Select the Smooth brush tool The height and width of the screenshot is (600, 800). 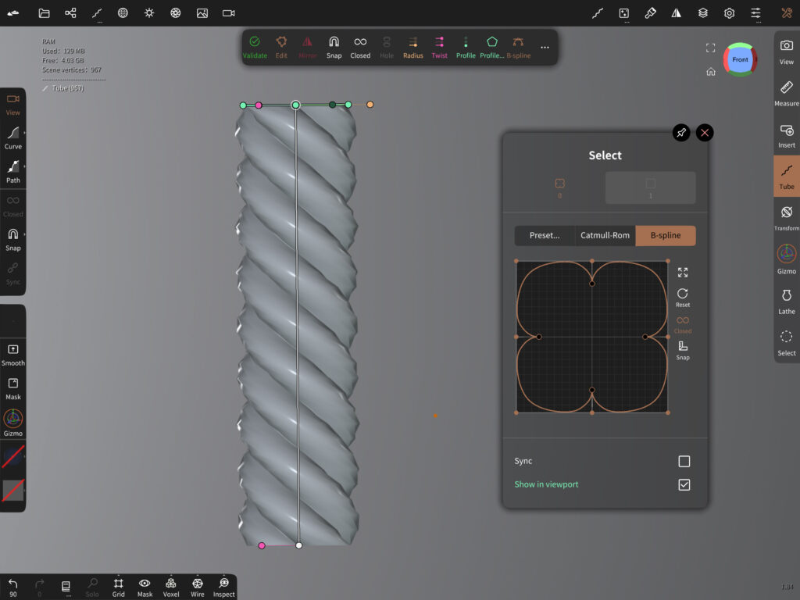coord(13,353)
